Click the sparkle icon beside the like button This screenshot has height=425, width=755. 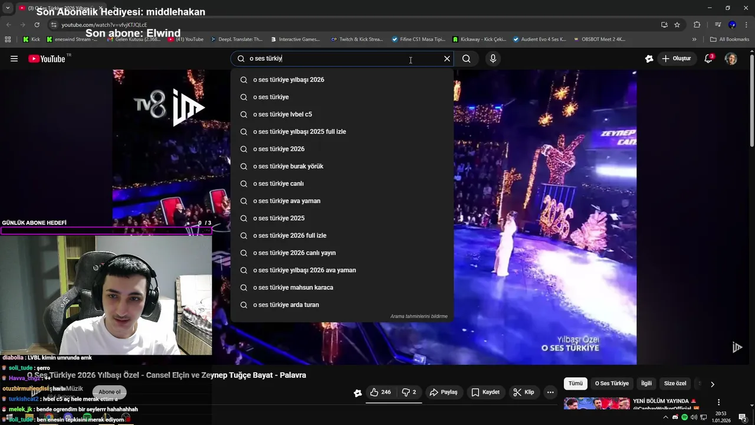point(357,393)
